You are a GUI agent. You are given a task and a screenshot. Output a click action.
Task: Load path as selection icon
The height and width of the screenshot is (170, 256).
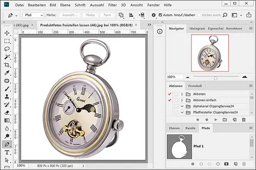pos(210,164)
